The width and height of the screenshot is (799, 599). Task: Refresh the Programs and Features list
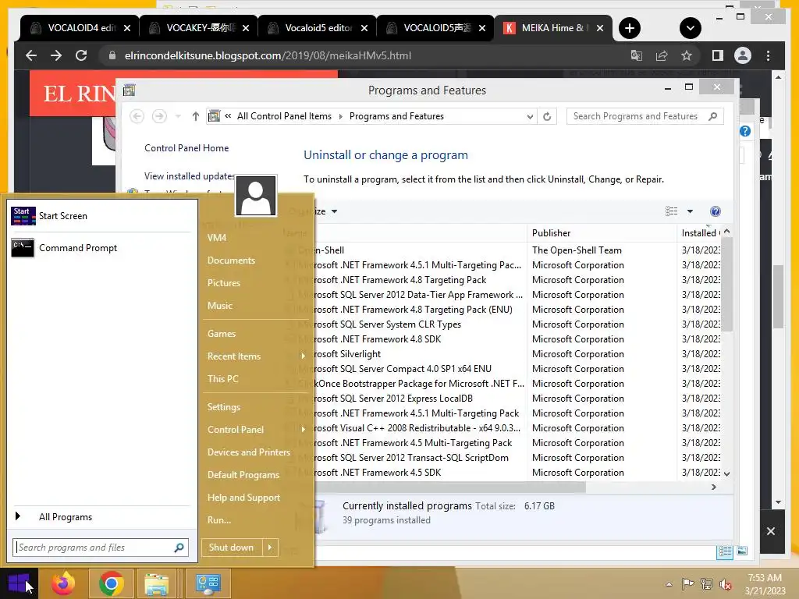tap(547, 116)
